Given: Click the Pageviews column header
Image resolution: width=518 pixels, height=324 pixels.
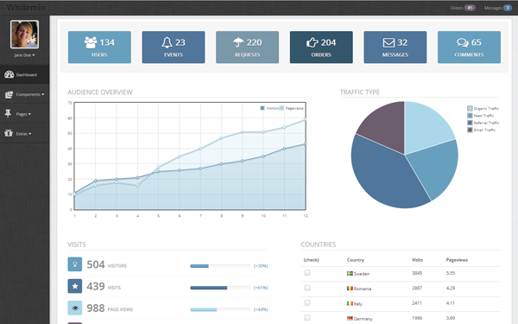Looking at the screenshot, I should tap(457, 260).
